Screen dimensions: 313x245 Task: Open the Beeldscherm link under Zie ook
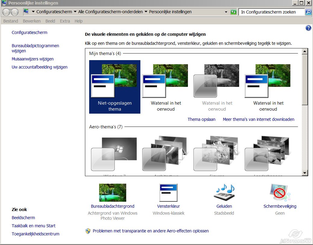pos(23,218)
